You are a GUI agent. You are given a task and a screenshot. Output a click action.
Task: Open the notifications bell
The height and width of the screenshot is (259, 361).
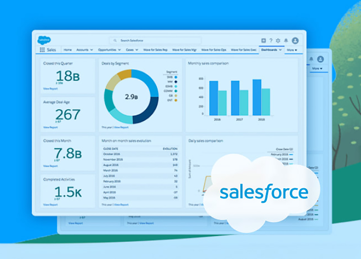(286, 41)
